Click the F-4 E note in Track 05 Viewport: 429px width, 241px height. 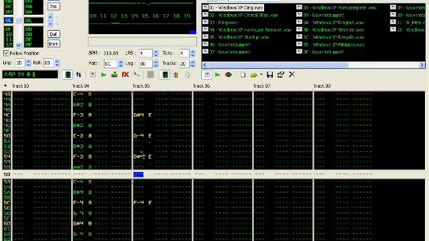143,202
